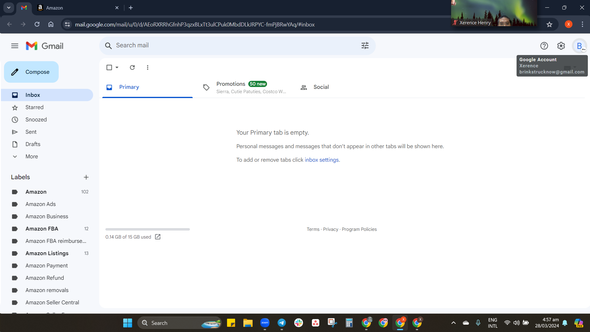Click the browser address bar URL
Image resolution: width=590 pixels, height=332 pixels.
(195, 25)
